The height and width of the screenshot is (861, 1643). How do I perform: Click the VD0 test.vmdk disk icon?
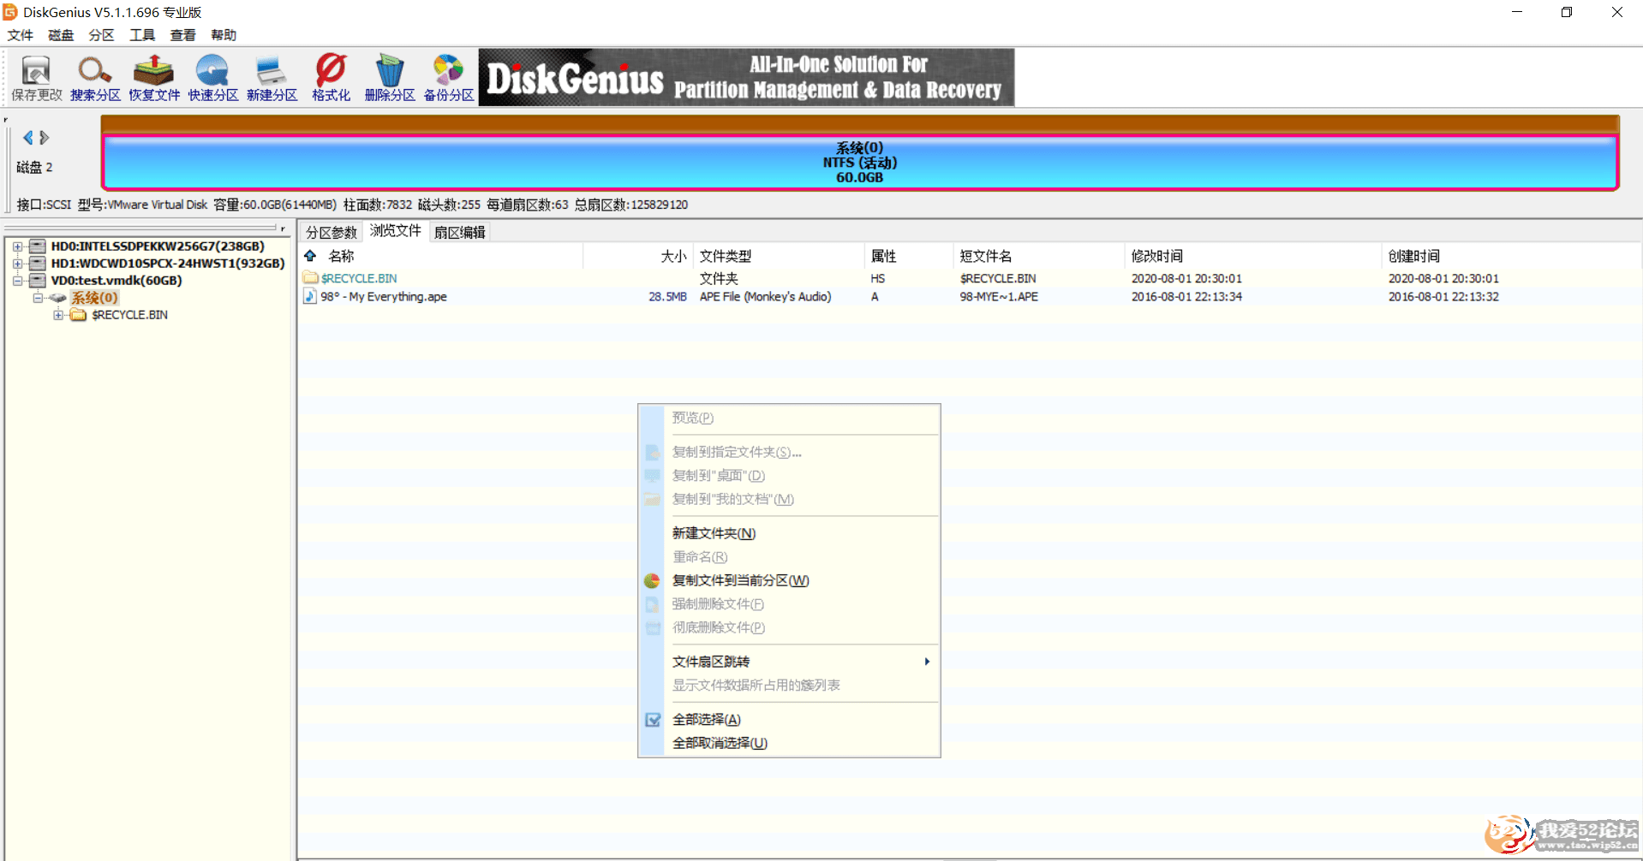point(37,280)
